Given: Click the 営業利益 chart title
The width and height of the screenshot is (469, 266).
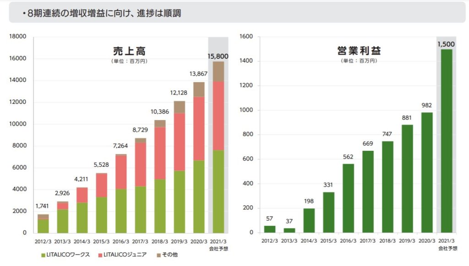Looking at the screenshot, I should 359,50.
